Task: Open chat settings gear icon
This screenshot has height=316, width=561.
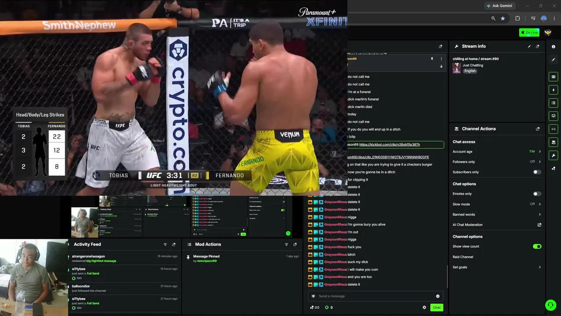Action: (424, 307)
